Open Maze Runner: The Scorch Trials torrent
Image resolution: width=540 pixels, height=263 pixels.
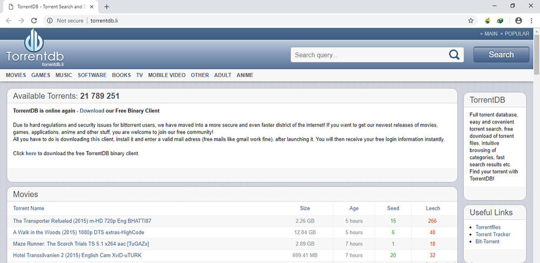click(81, 244)
